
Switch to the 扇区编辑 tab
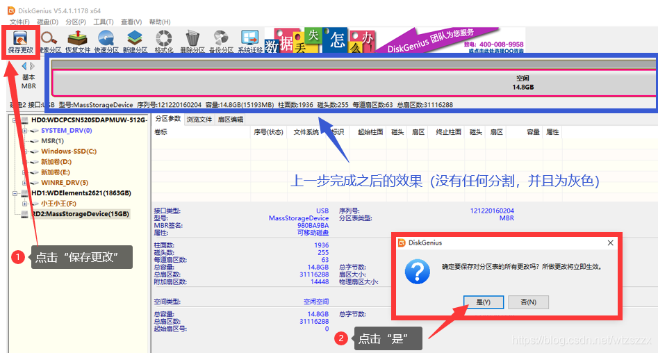[231, 120]
